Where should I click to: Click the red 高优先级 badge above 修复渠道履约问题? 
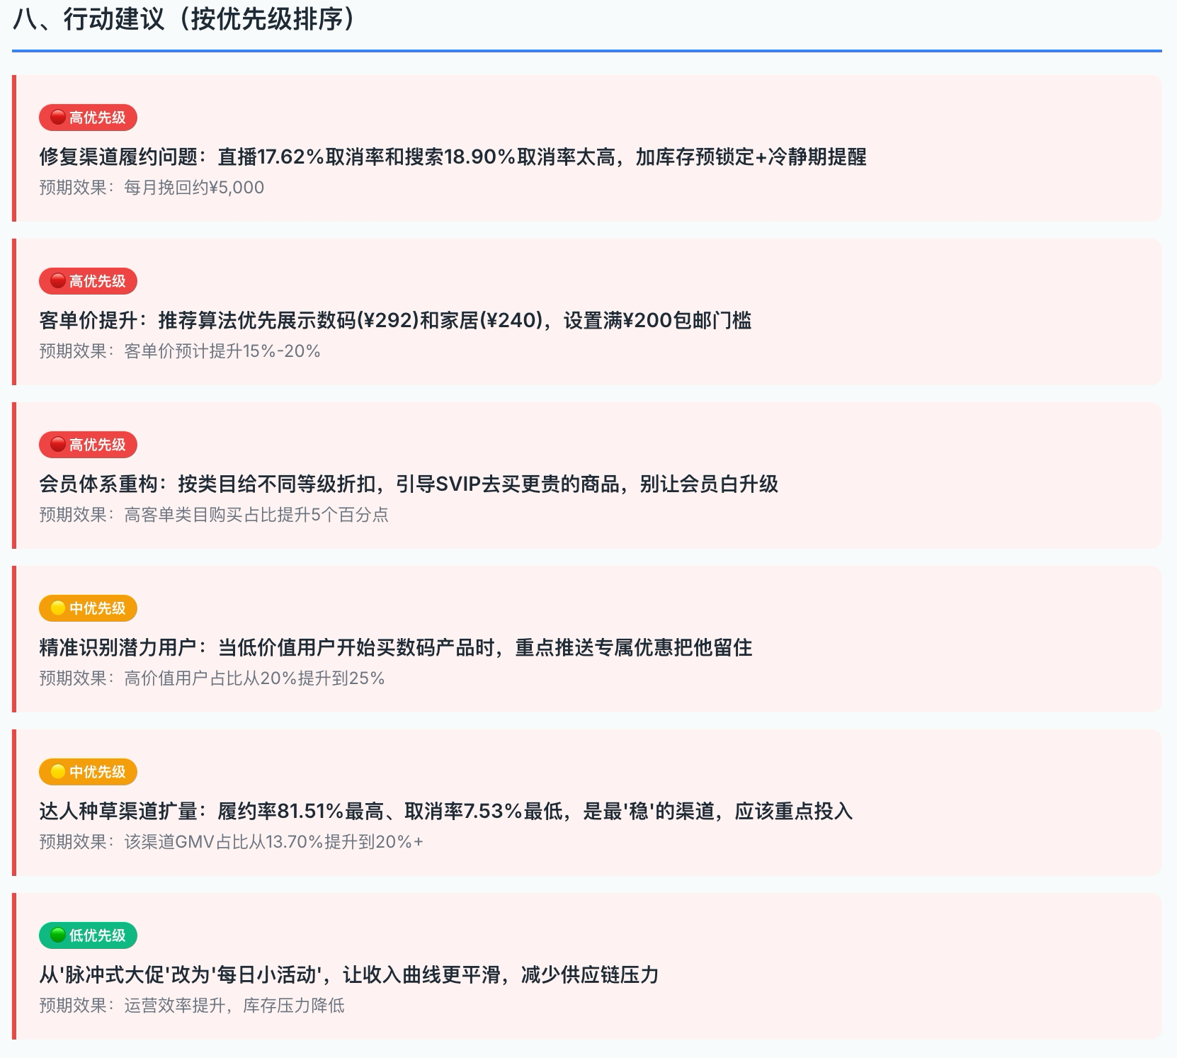tap(88, 118)
